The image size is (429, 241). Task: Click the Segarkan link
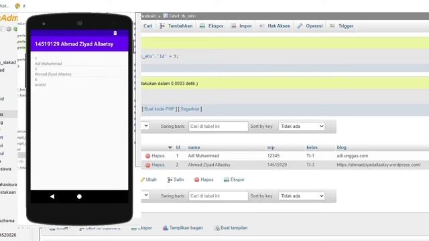click(x=190, y=108)
